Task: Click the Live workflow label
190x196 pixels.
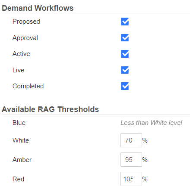Action: pos(18,70)
